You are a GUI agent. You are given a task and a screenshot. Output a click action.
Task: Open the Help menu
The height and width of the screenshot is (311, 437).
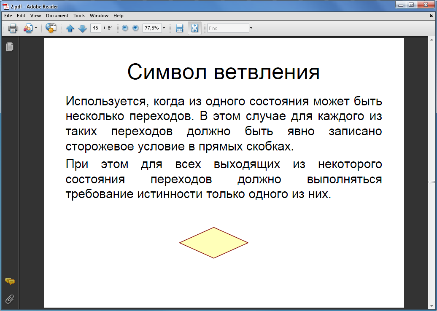click(118, 16)
